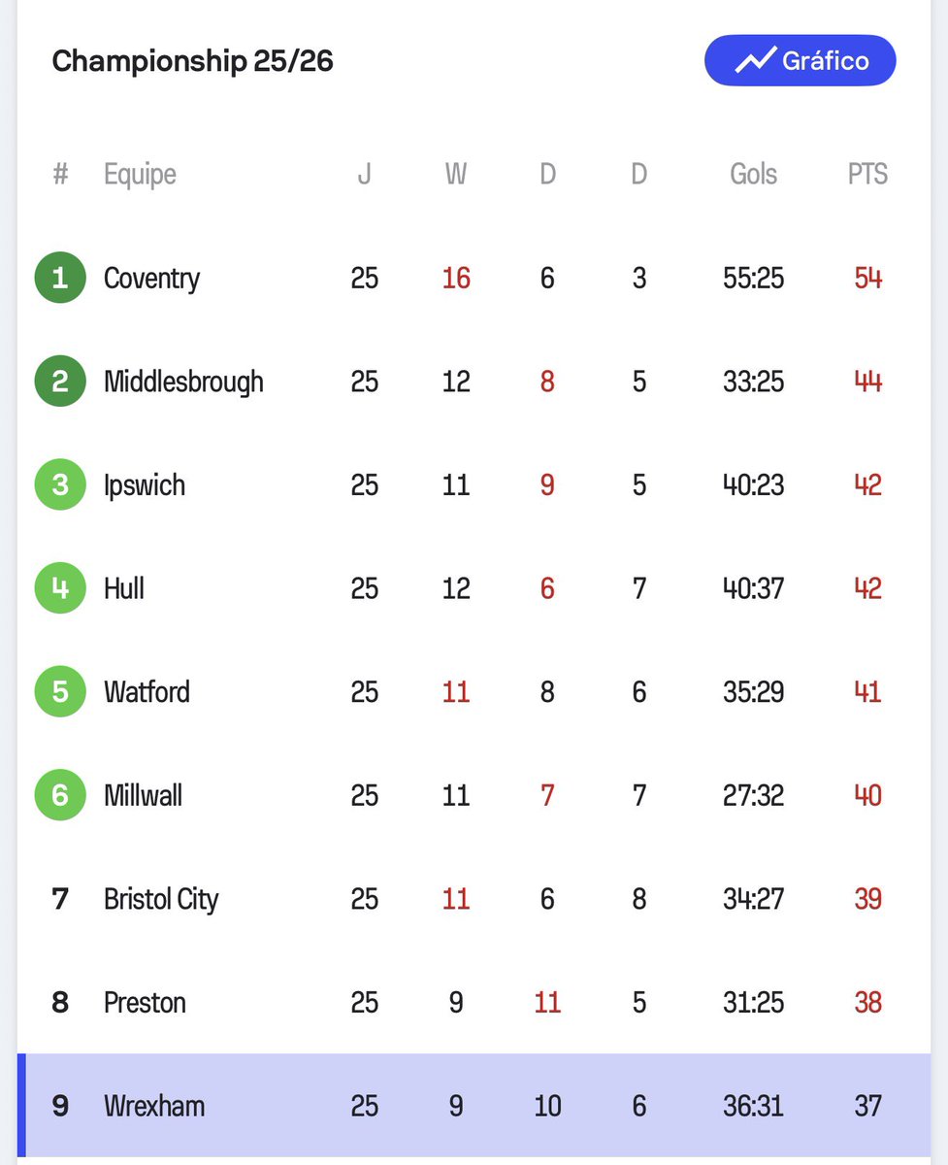Click the light green position 3 badge

pyautogui.click(x=60, y=484)
